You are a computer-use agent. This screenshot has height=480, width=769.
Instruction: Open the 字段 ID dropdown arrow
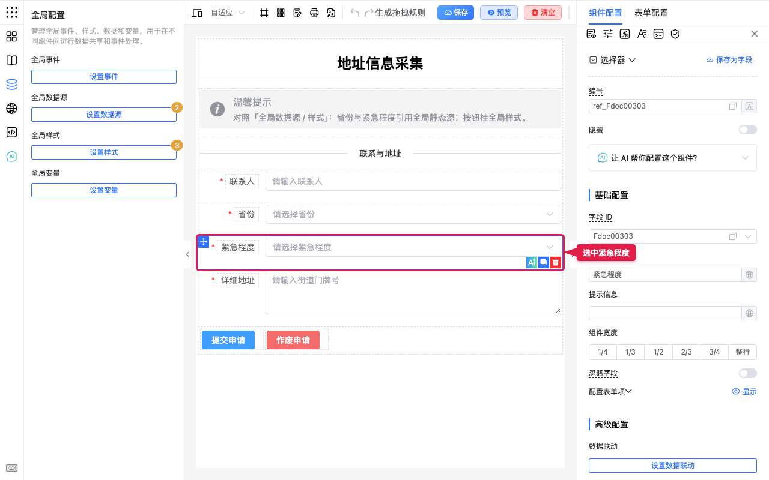click(749, 236)
